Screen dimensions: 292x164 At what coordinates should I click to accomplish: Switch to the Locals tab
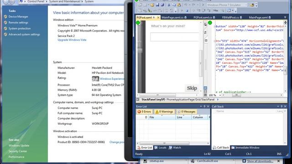point(160,148)
